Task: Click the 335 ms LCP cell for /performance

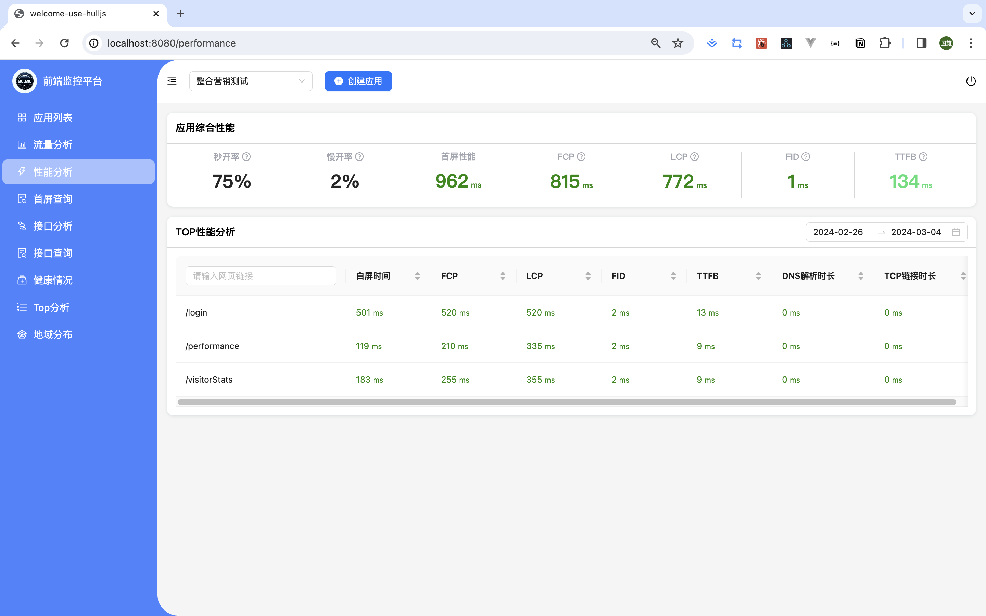Action: (x=540, y=346)
